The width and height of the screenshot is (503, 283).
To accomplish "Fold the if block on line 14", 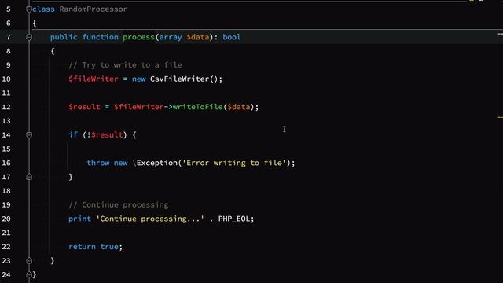I will point(29,135).
